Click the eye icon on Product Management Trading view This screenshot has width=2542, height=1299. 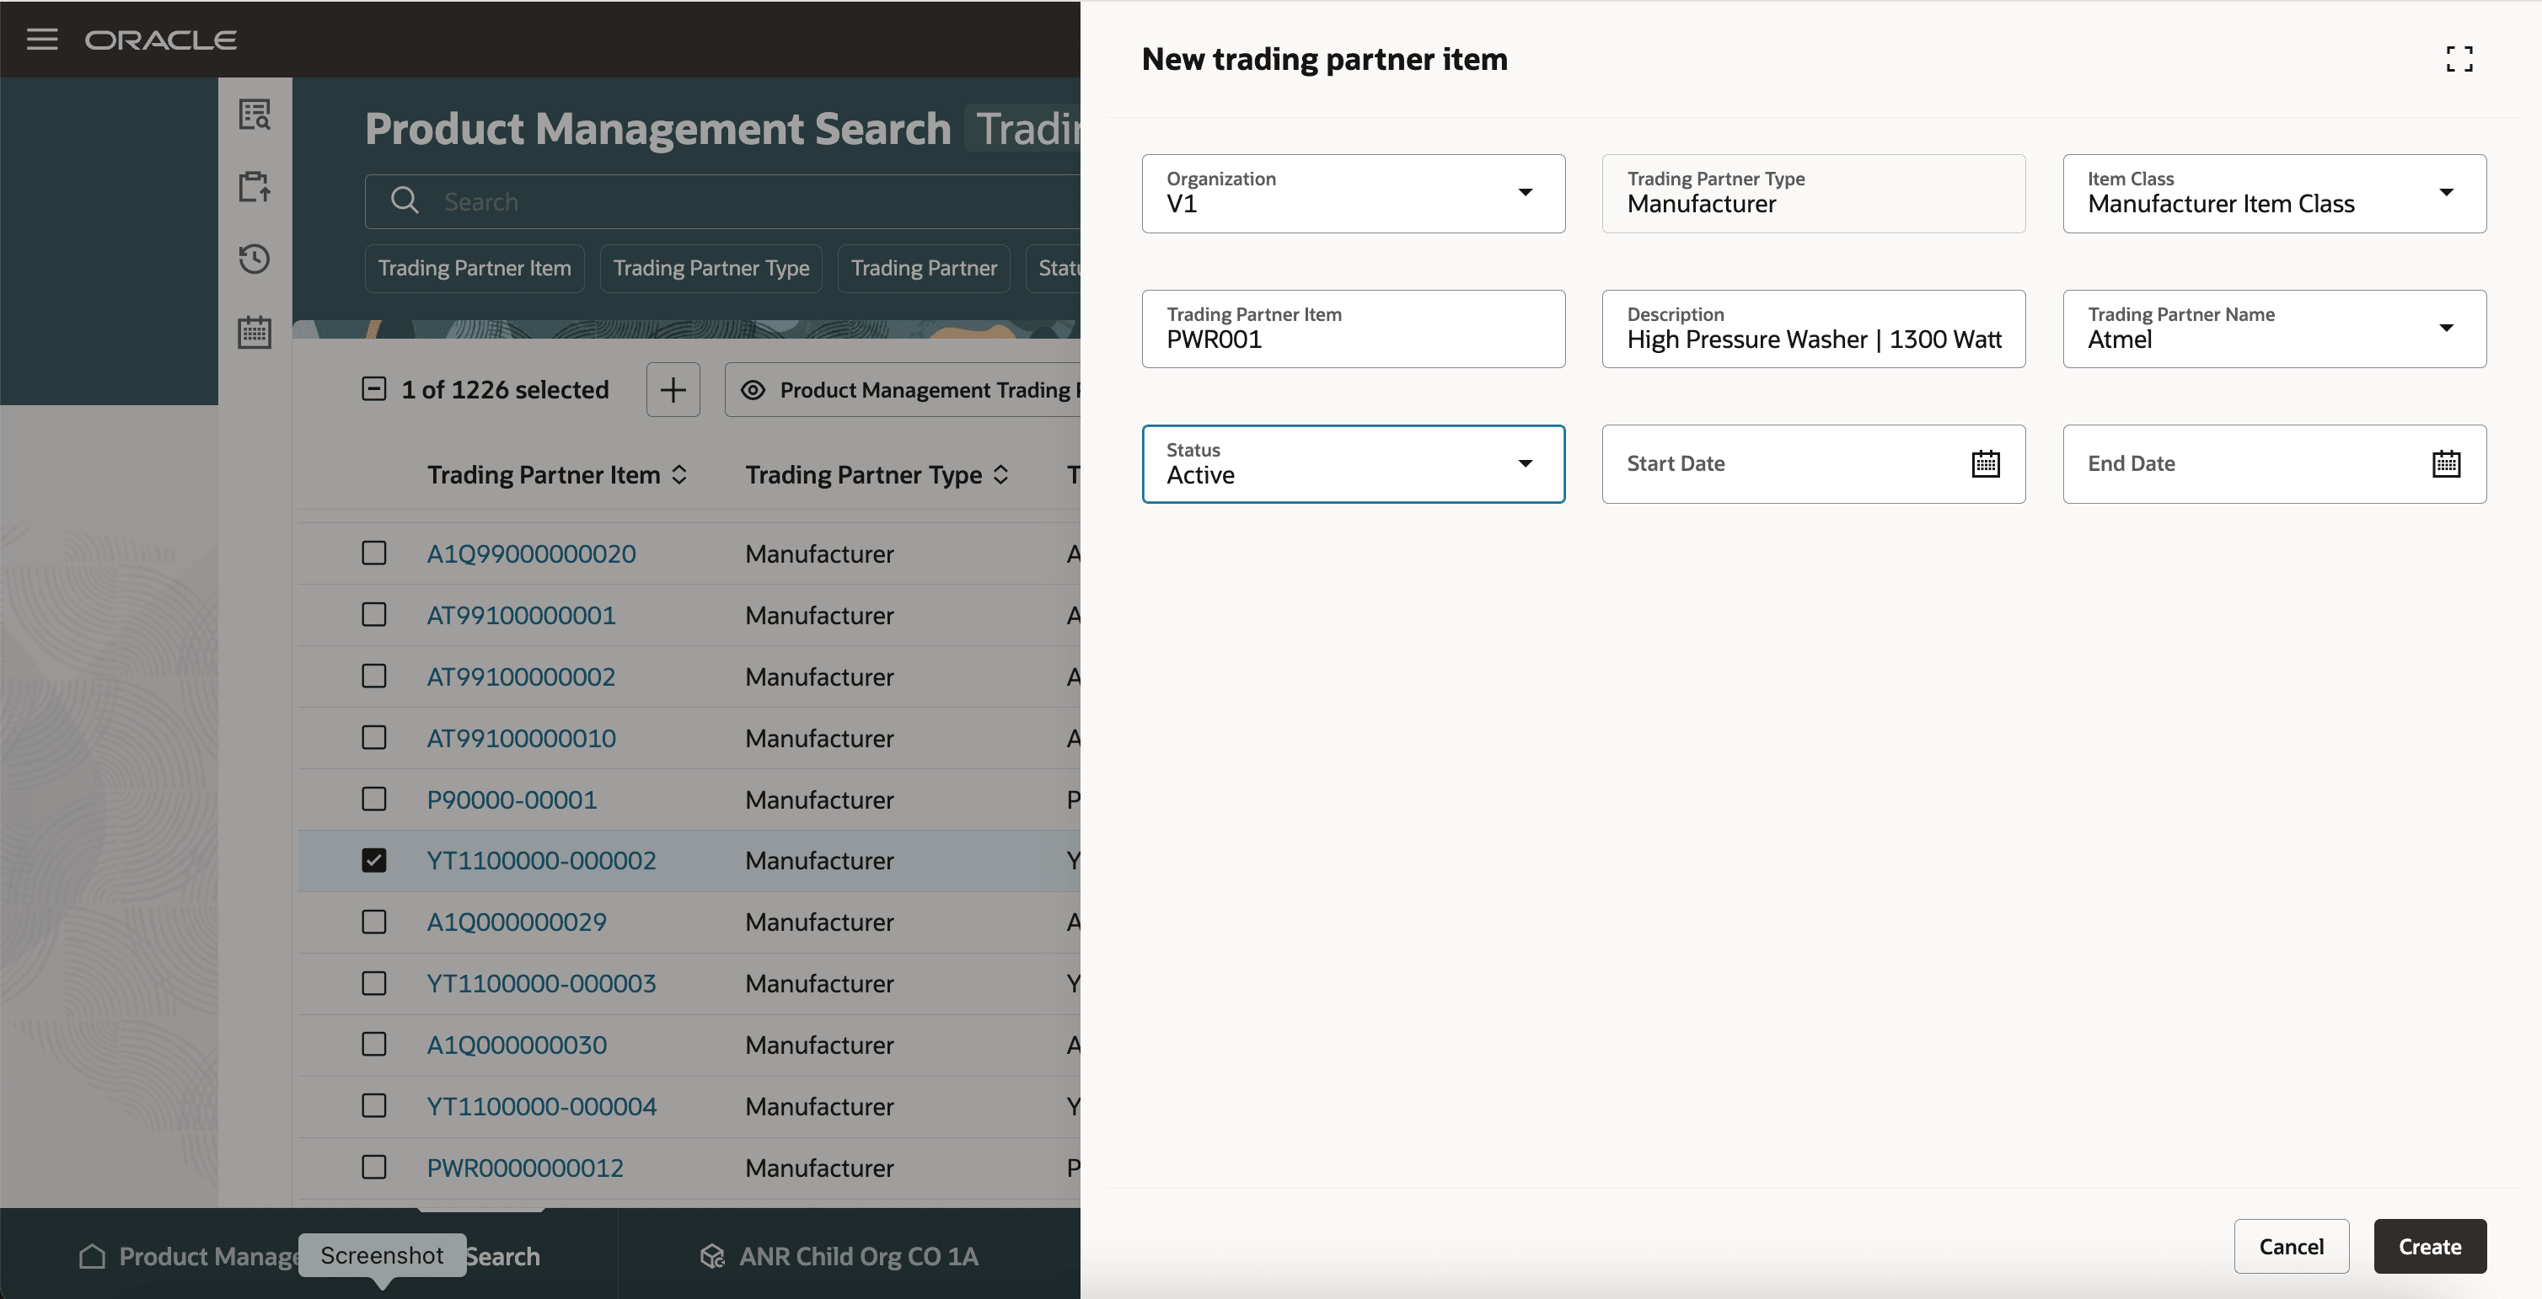(x=753, y=389)
